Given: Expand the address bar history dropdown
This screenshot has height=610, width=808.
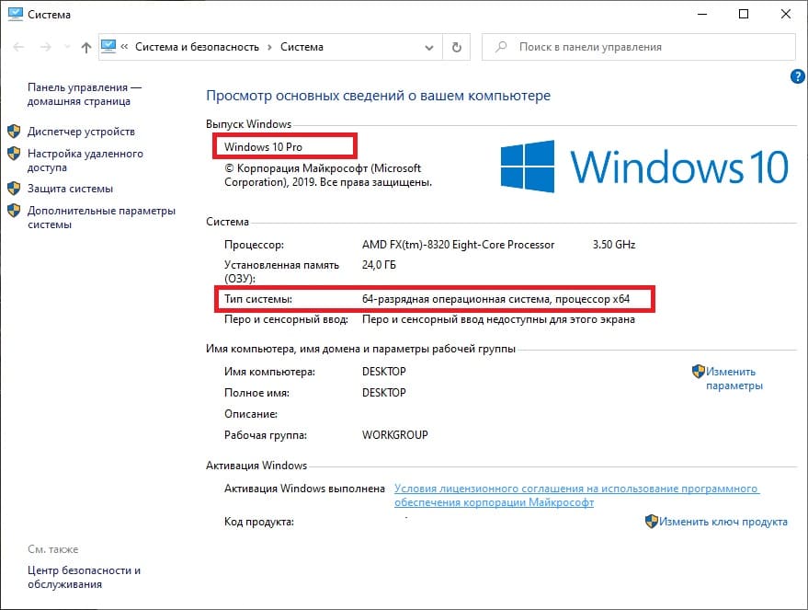Looking at the screenshot, I should coord(428,48).
